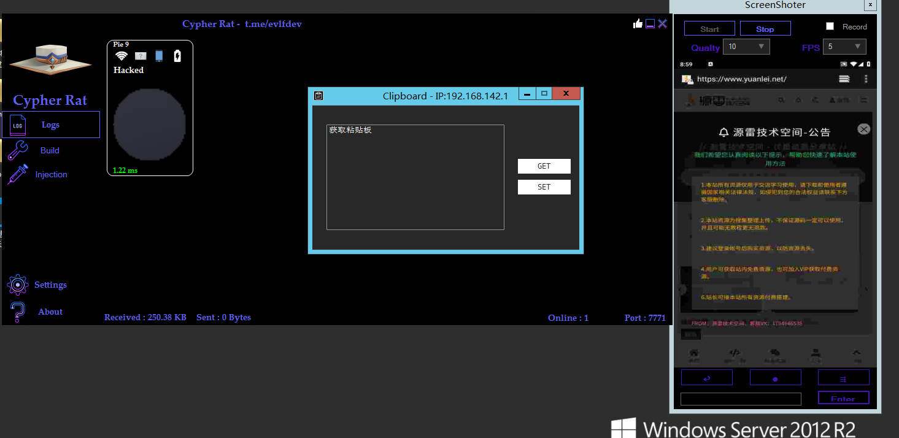Click the recent-apps menu button in ScreenShoter
The height and width of the screenshot is (438, 899).
[844, 378]
